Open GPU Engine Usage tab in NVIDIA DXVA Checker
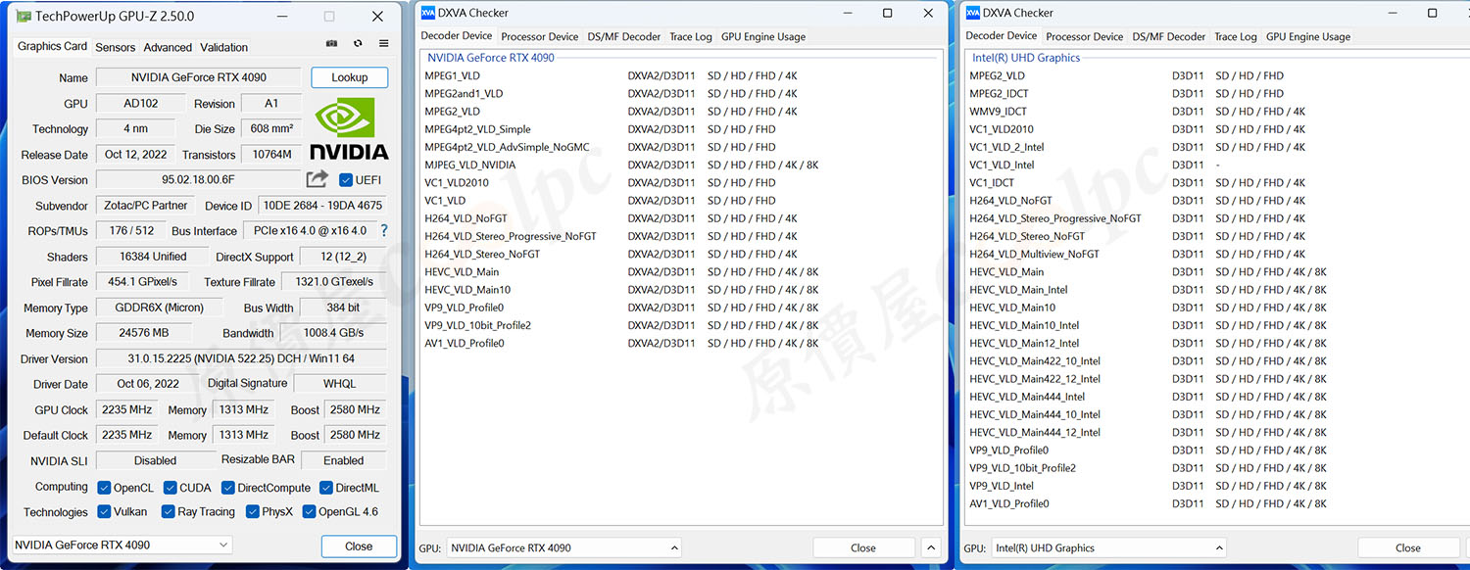Viewport: 1470px width, 570px height. [x=763, y=37]
